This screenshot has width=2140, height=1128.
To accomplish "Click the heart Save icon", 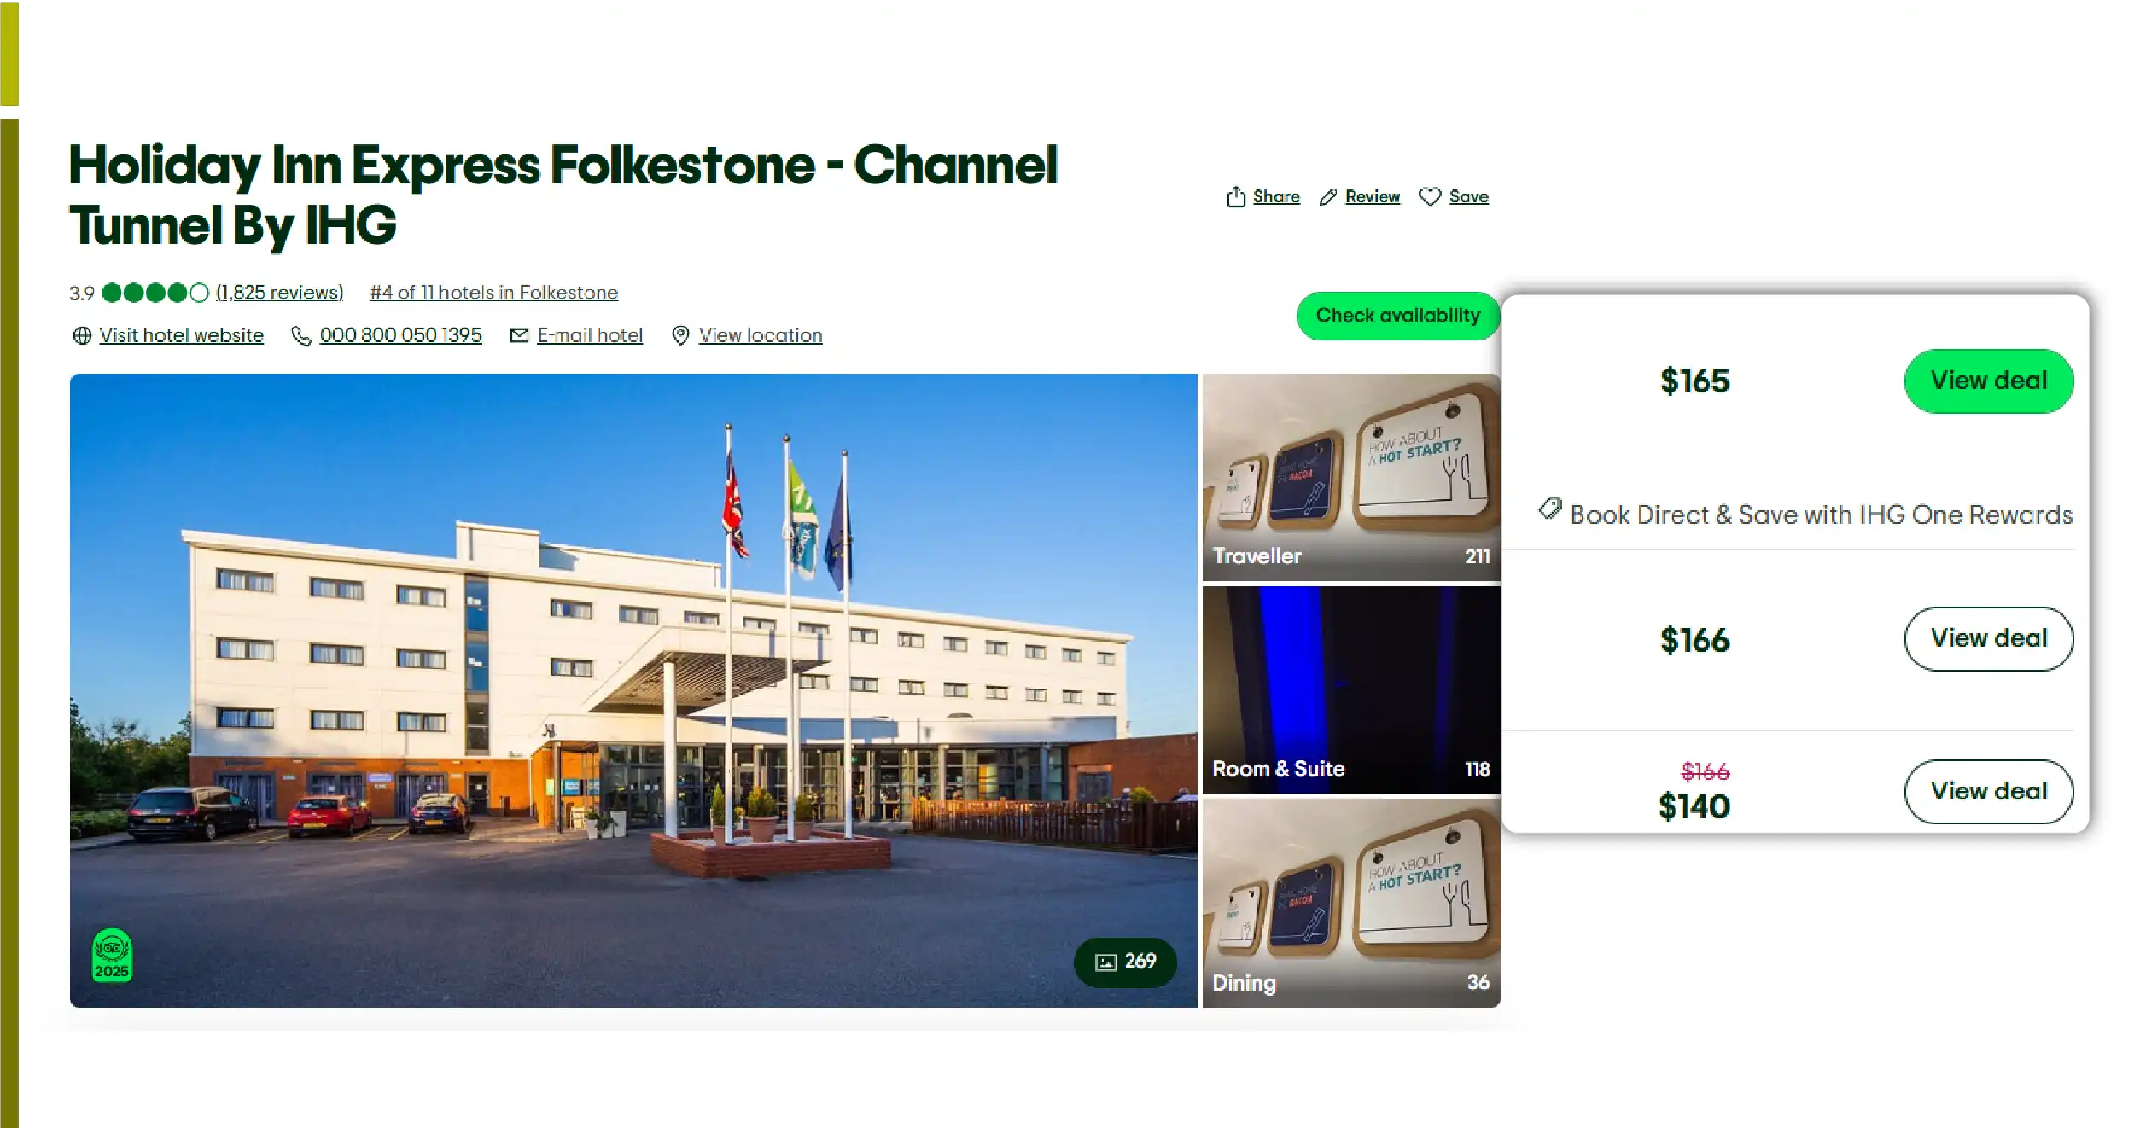I will [1430, 197].
